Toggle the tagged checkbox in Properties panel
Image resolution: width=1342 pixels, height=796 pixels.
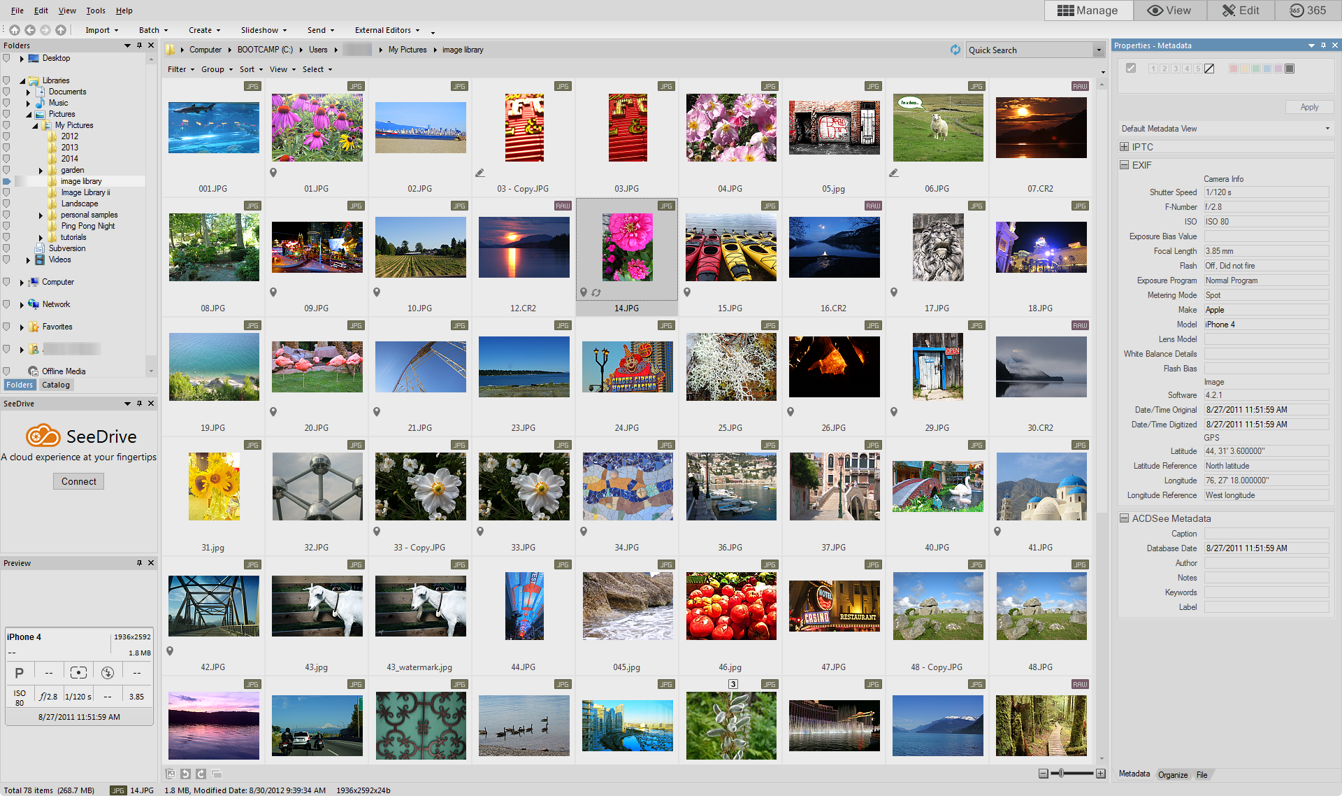[1131, 68]
